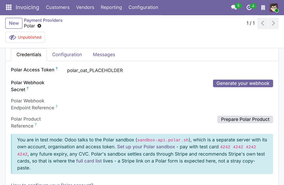Viewport: 284px width, 185px height.
Task: Show help for Polar Webhook Endpoint Reference
Action: click(57, 106)
